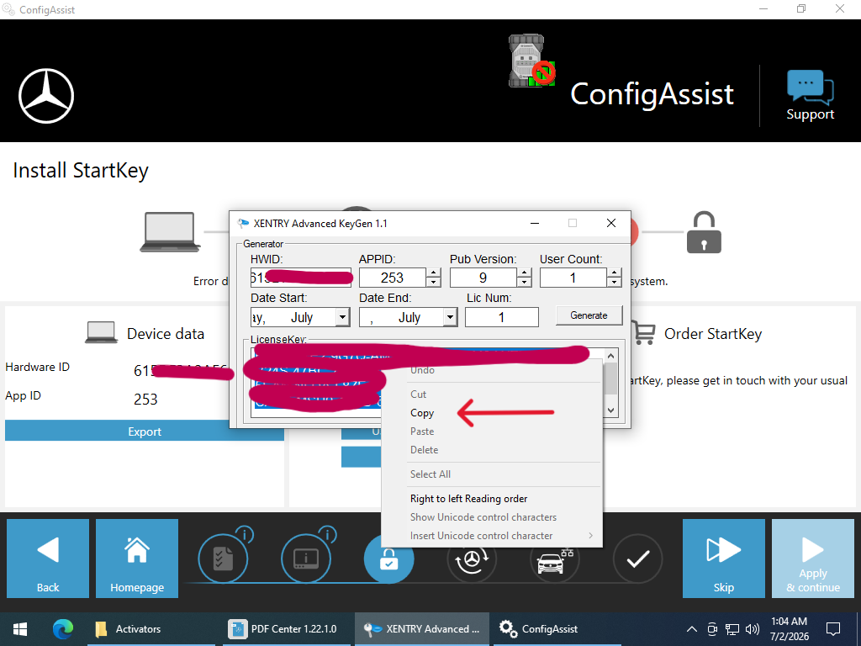
Task: Click the network tray icon
Action: 732,629
